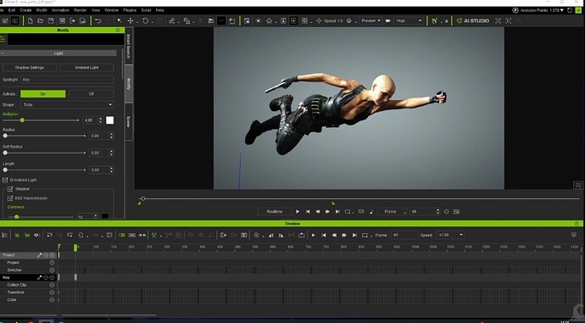This screenshot has width=585, height=323.
Task: Click the Radius slider handle
Action: 5,136
